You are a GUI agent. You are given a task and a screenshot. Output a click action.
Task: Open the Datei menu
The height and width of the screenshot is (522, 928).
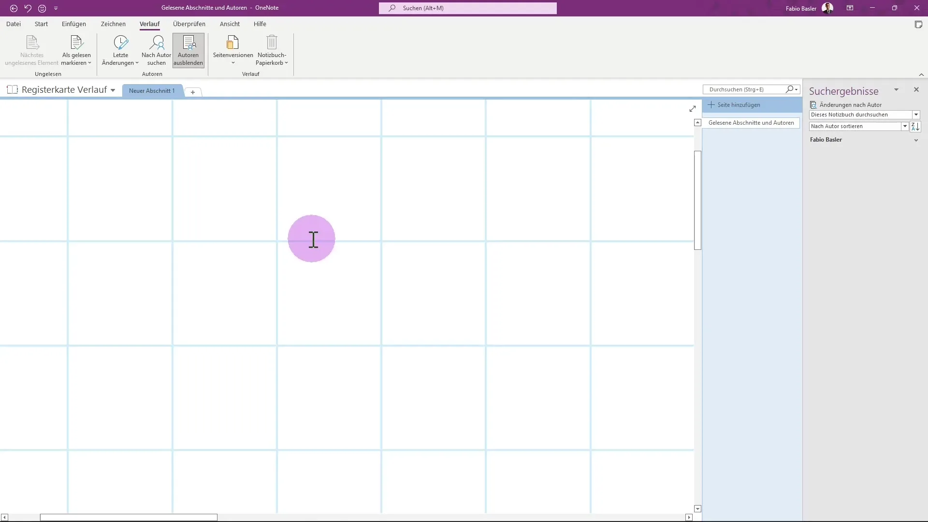tap(14, 24)
